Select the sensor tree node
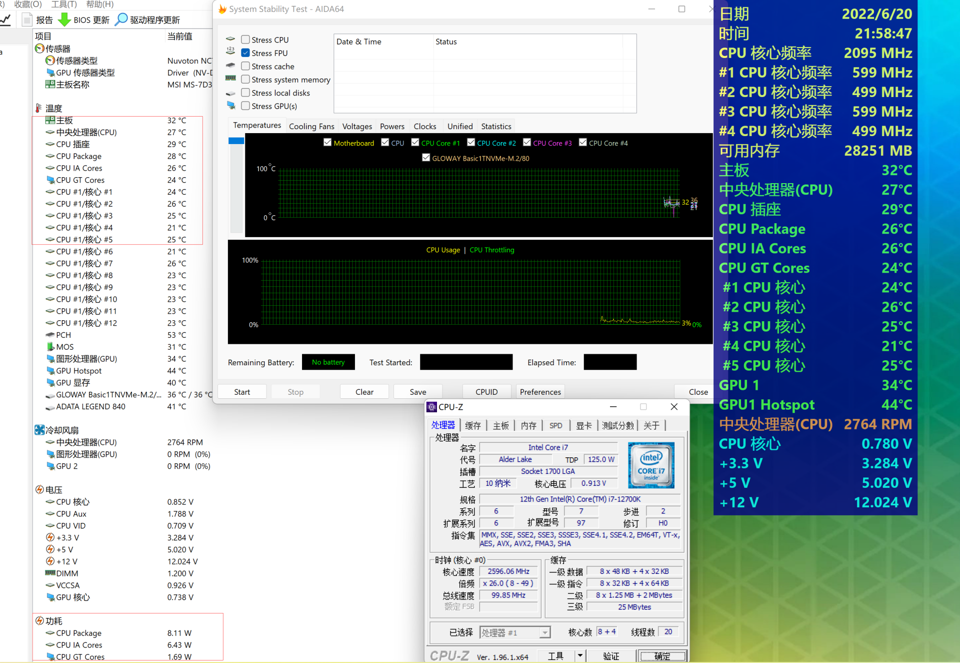This screenshot has width=960, height=663. point(57,49)
